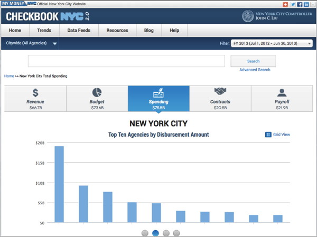317x237 pixels.
Task: Open the Help nav item
Action: pos(174,30)
